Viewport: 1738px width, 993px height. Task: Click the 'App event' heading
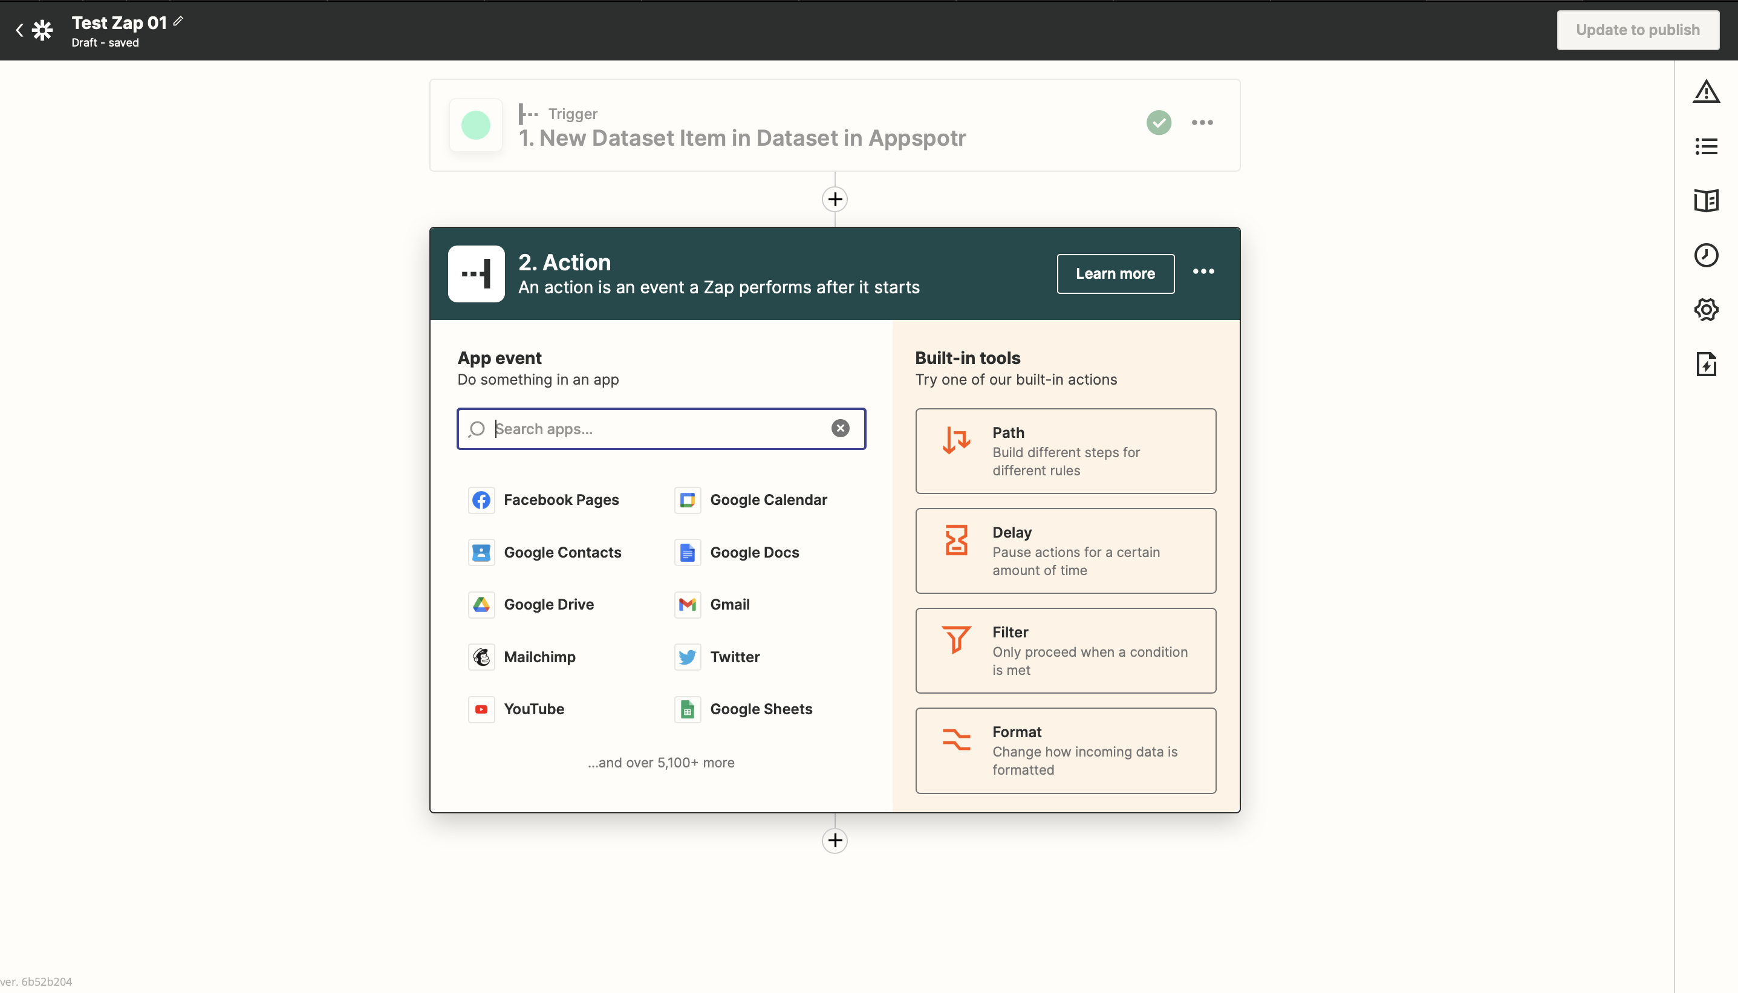[499, 358]
